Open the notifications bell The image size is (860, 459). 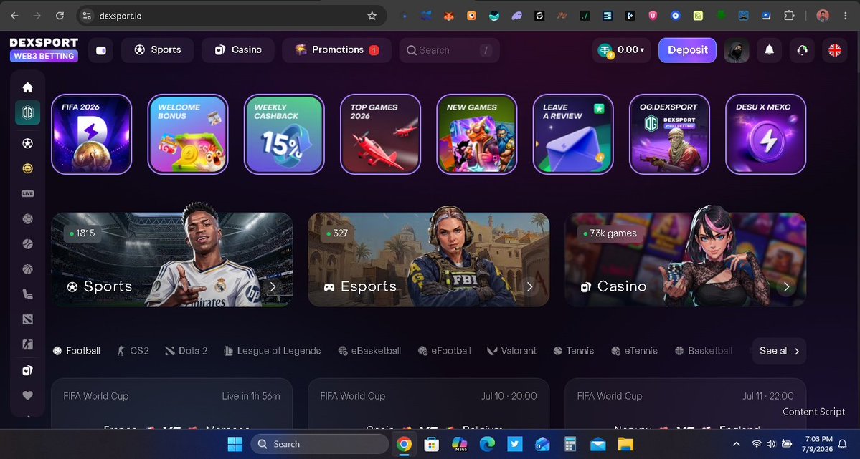click(770, 50)
